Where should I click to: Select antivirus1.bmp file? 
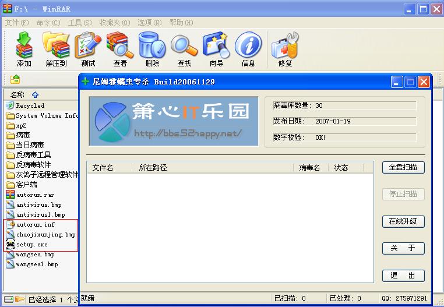pyautogui.click(x=36, y=214)
